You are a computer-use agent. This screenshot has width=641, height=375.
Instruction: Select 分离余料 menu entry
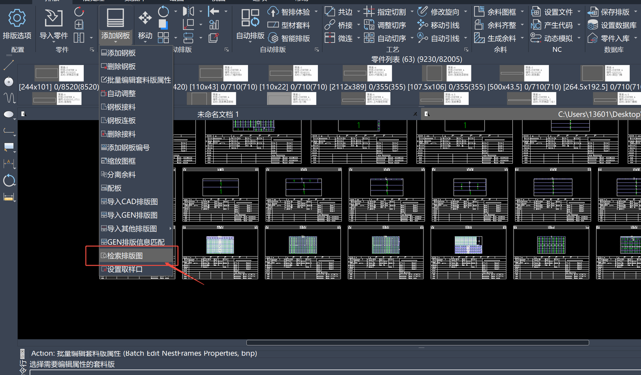coord(136,174)
